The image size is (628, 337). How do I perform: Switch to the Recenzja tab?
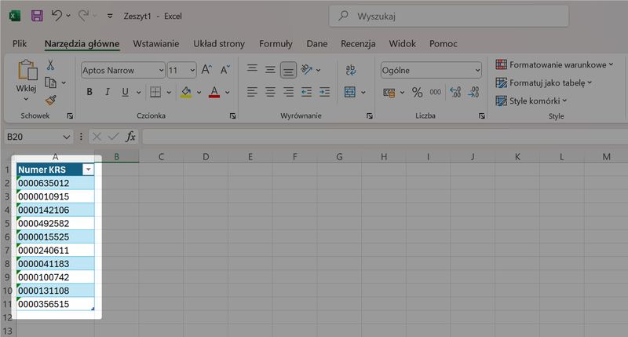click(x=358, y=44)
